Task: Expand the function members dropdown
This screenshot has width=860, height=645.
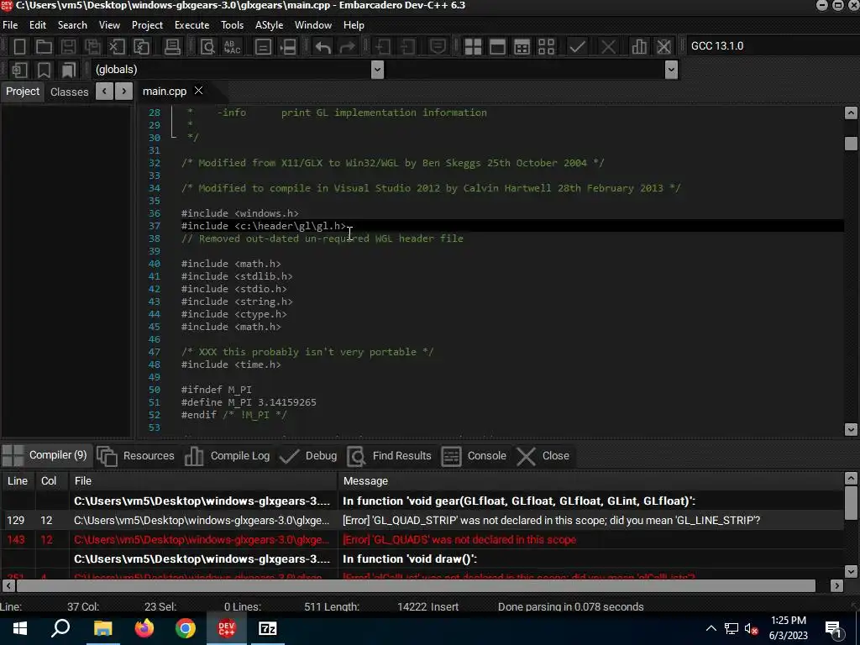Action: [671, 70]
